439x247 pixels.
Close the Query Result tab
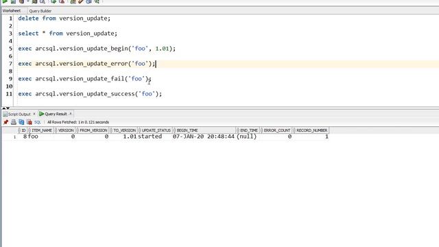click(x=71, y=114)
